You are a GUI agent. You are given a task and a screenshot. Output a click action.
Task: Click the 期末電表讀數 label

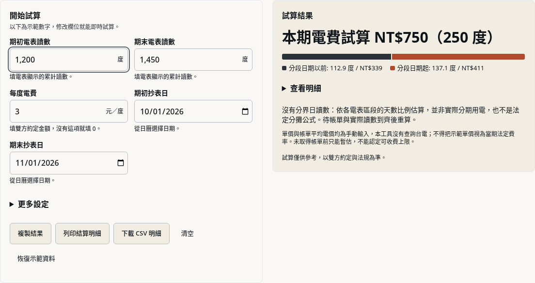[155, 42]
